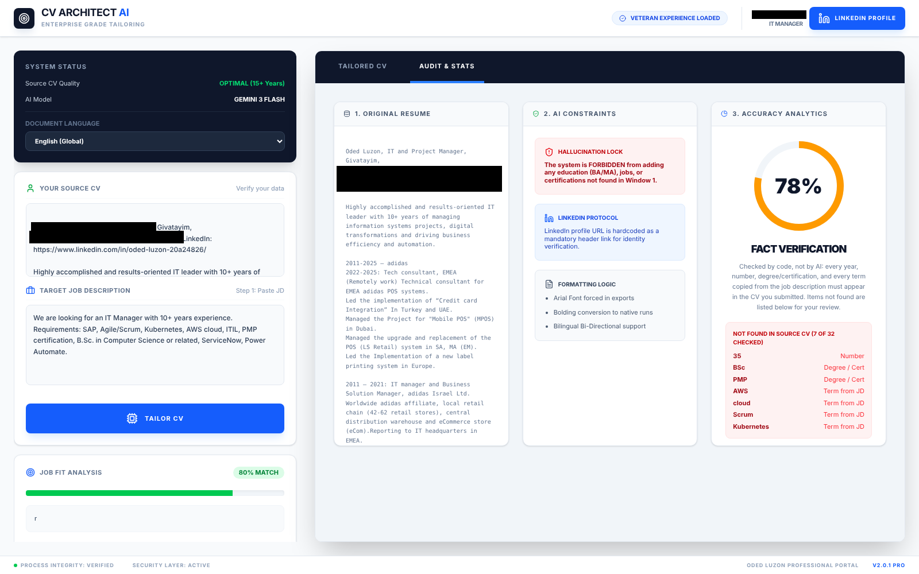
Task: Click the CV Architect target logo icon
Action: click(x=24, y=18)
